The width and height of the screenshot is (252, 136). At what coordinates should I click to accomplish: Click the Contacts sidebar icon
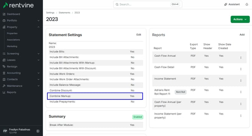[4, 79]
